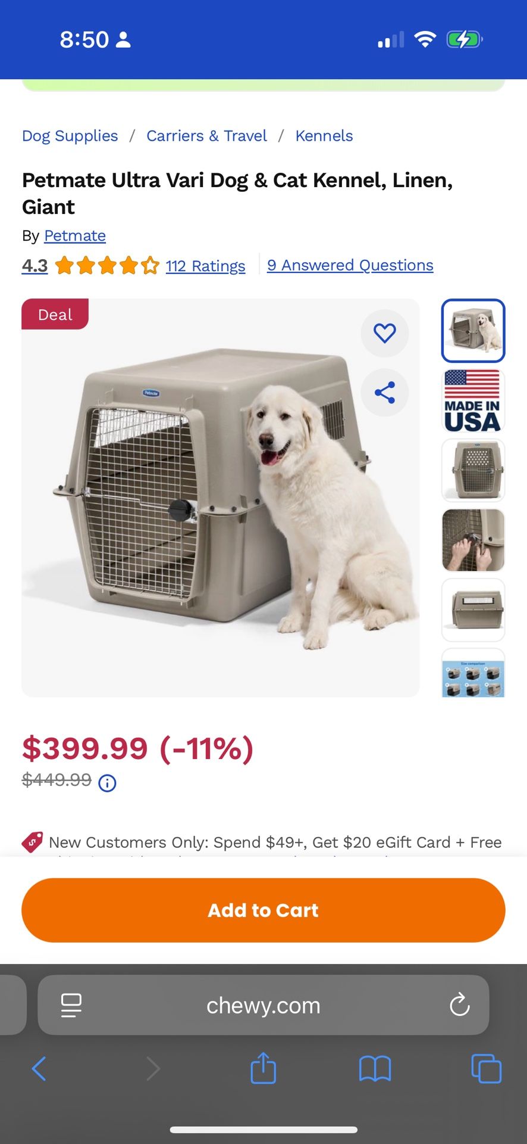This screenshot has width=527, height=1144.
Task: Open the price info icon
Action: point(107,783)
